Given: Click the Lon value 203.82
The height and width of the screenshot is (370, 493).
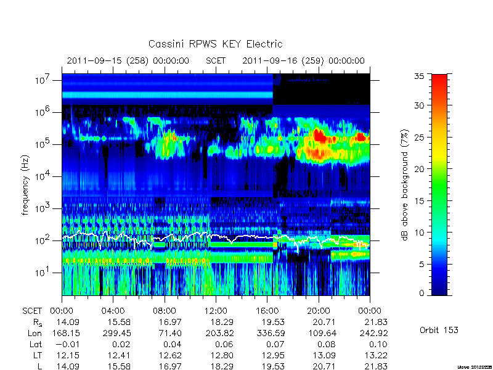Looking at the screenshot, I should (219, 333).
